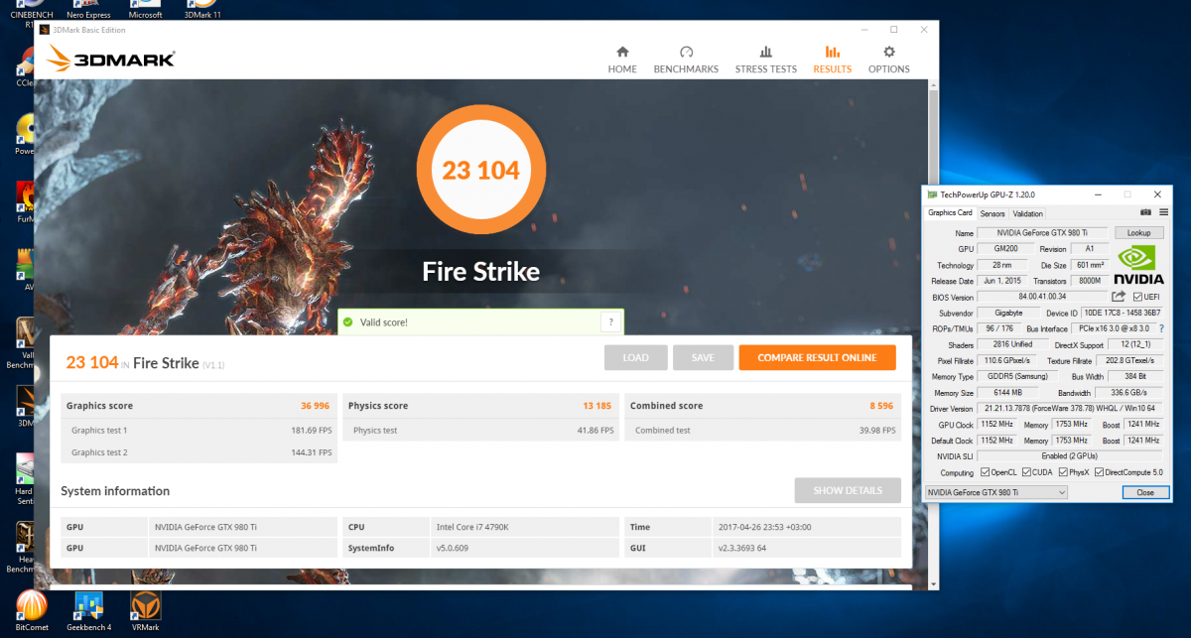This screenshot has width=1191, height=638.
Task: Open the Microsoft desktop shortcut
Action: (x=146, y=11)
